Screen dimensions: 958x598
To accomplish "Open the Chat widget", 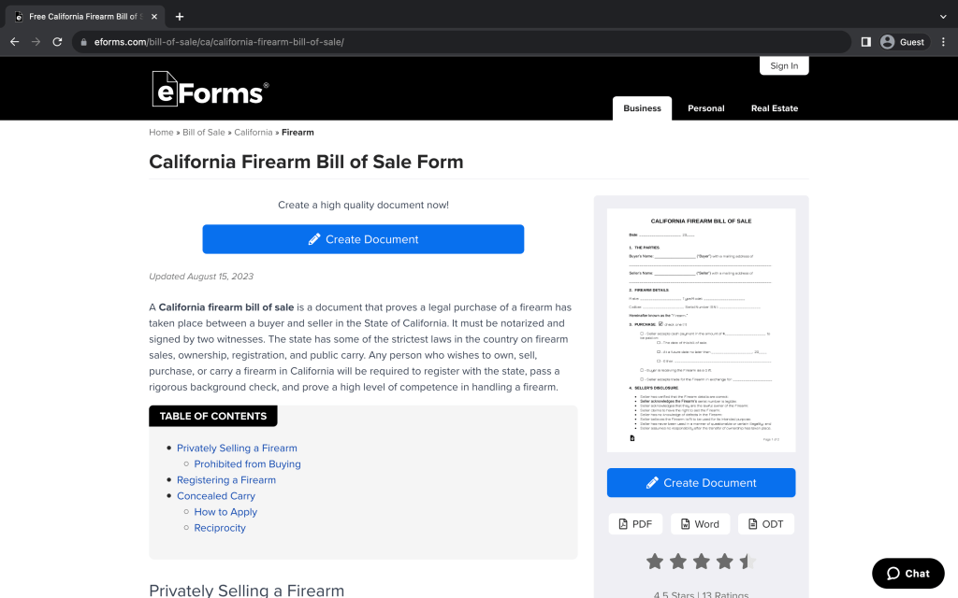I will click(907, 573).
